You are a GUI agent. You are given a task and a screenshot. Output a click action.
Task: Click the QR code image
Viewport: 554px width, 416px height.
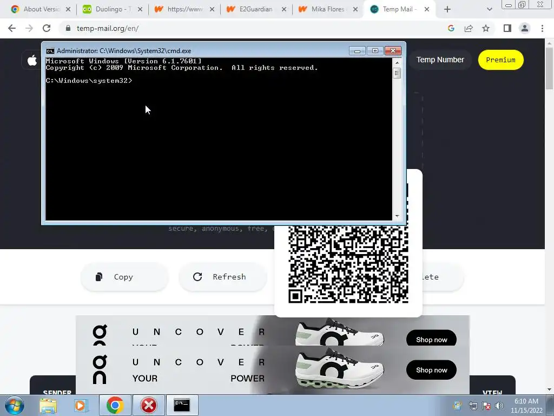coord(348,264)
